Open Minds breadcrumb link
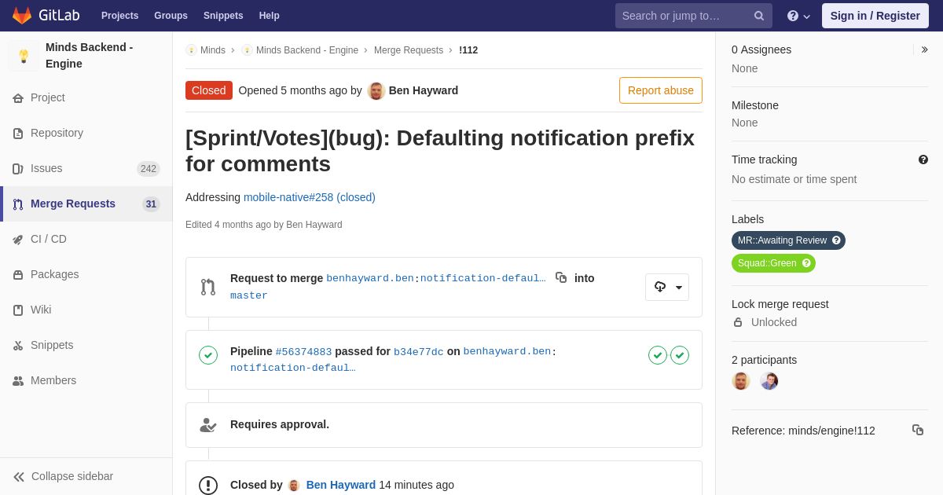 [213, 50]
